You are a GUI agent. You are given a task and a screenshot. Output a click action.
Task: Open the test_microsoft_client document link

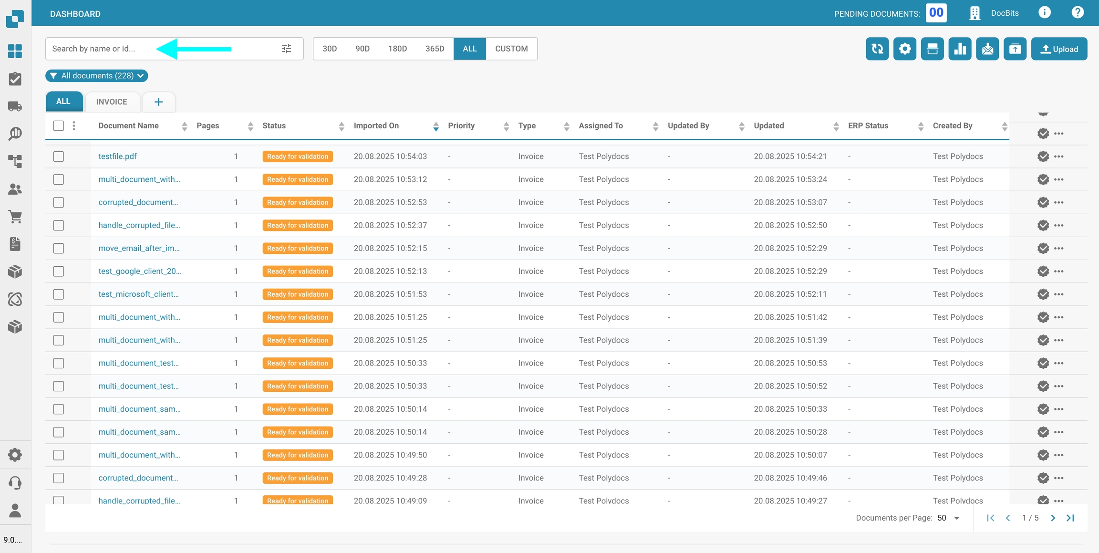[x=138, y=294]
